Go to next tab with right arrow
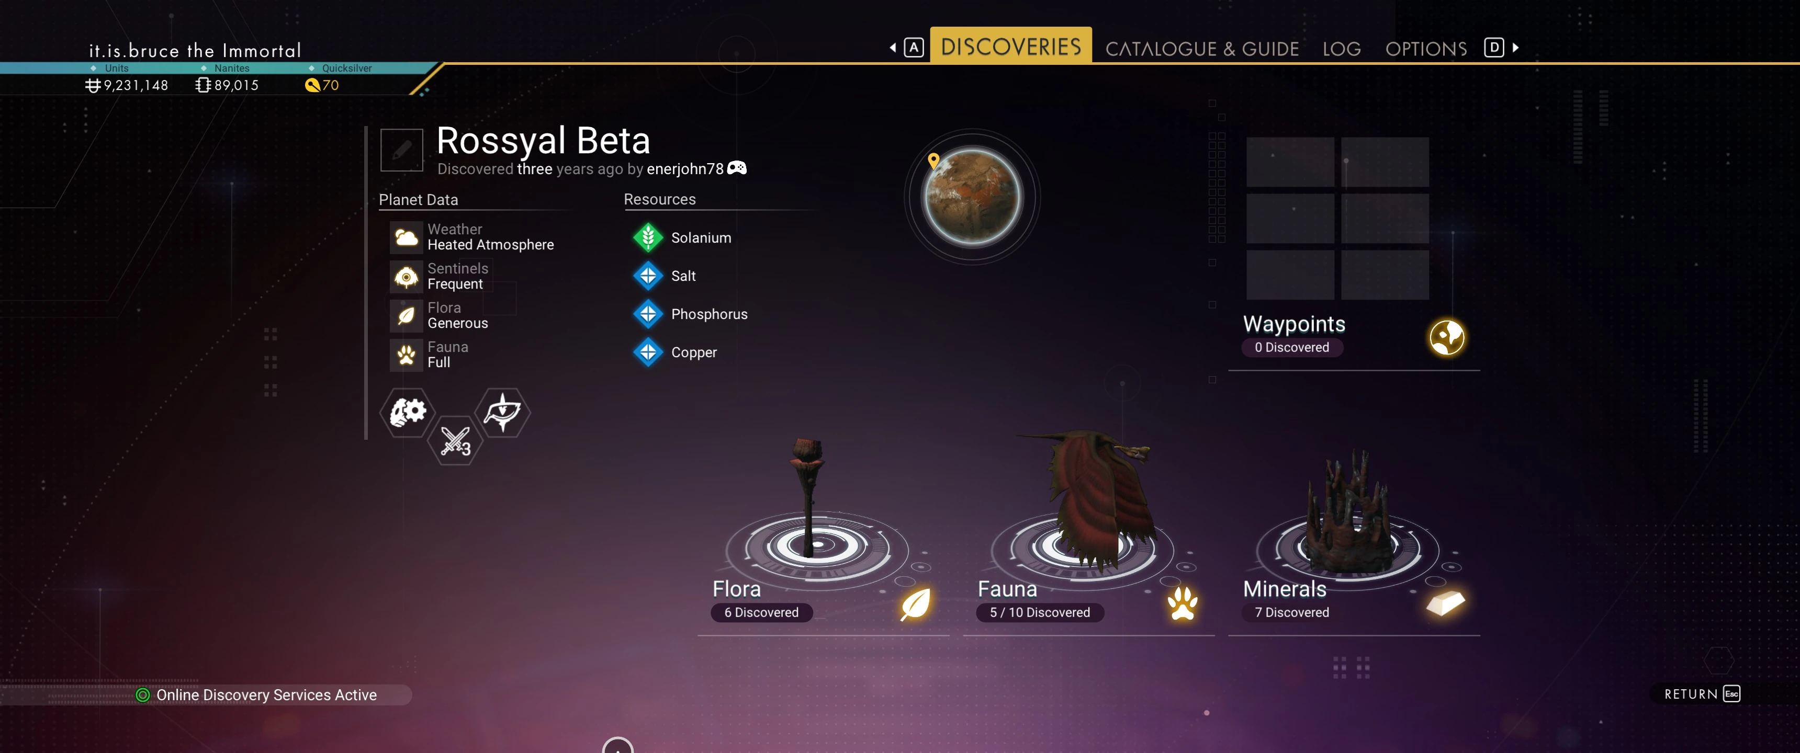The height and width of the screenshot is (753, 1800). click(x=1515, y=48)
